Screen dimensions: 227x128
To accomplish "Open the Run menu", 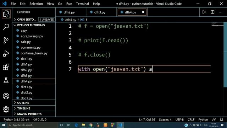I will pos(69,4).
